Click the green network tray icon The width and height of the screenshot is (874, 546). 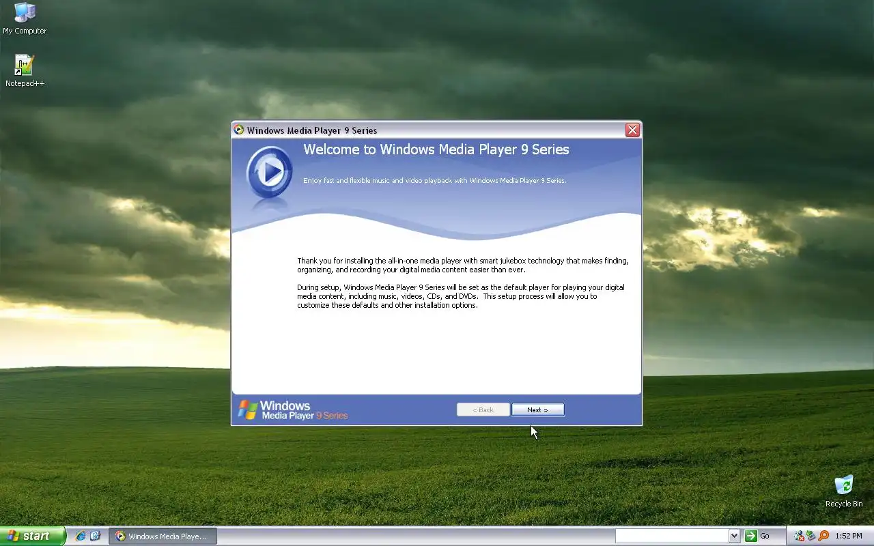pyautogui.click(x=810, y=536)
